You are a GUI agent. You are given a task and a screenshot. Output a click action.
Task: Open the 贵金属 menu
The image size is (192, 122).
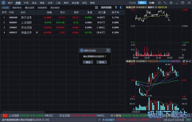point(75,3)
